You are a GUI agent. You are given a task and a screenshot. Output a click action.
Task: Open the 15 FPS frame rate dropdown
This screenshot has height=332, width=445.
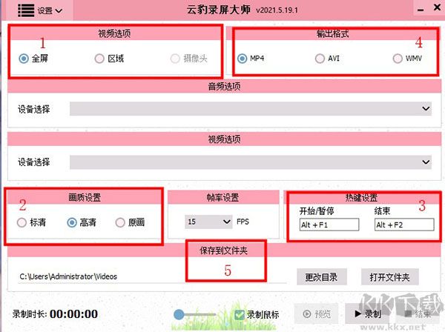click(x=208, y=222)
